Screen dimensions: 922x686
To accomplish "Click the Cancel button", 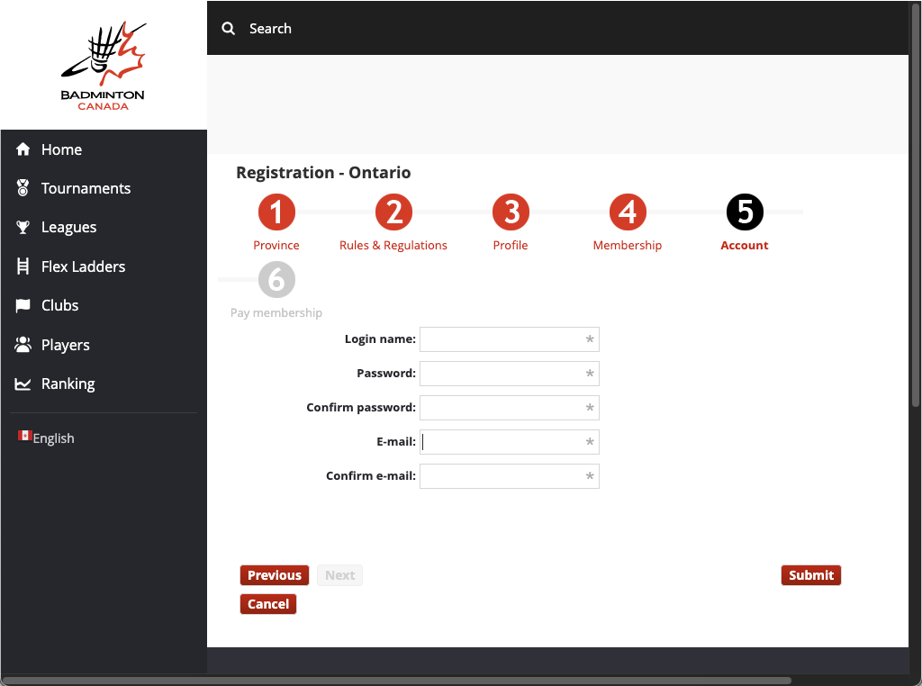I will tap(268, 604).
